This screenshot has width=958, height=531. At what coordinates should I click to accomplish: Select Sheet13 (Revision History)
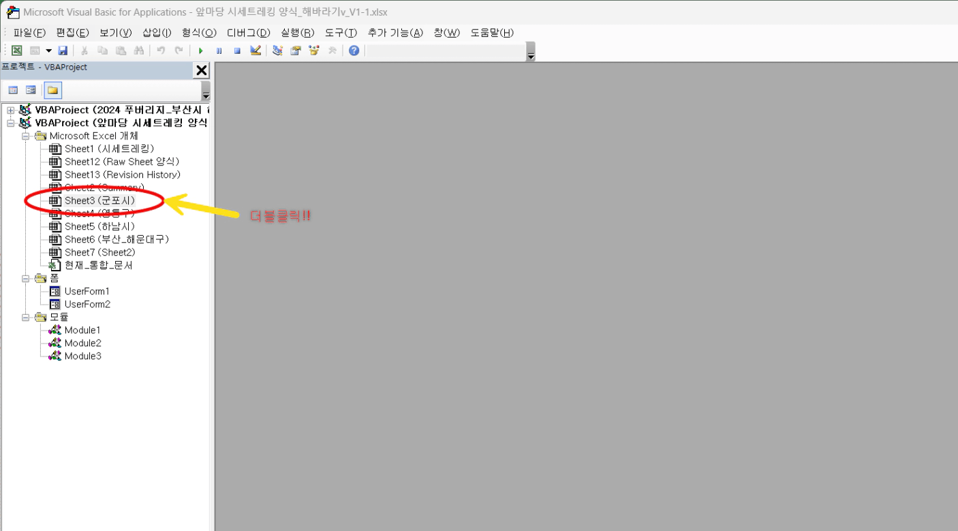click(123, 175)
